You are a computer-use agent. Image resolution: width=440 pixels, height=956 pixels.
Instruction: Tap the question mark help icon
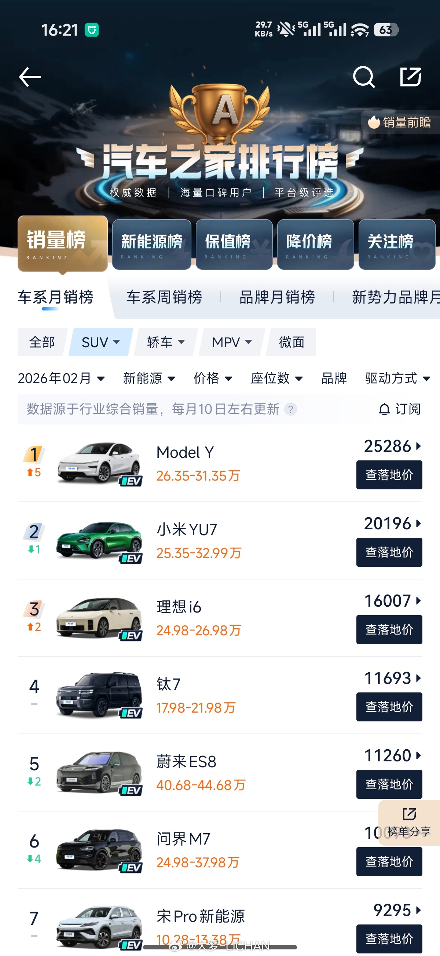[291, 409]
